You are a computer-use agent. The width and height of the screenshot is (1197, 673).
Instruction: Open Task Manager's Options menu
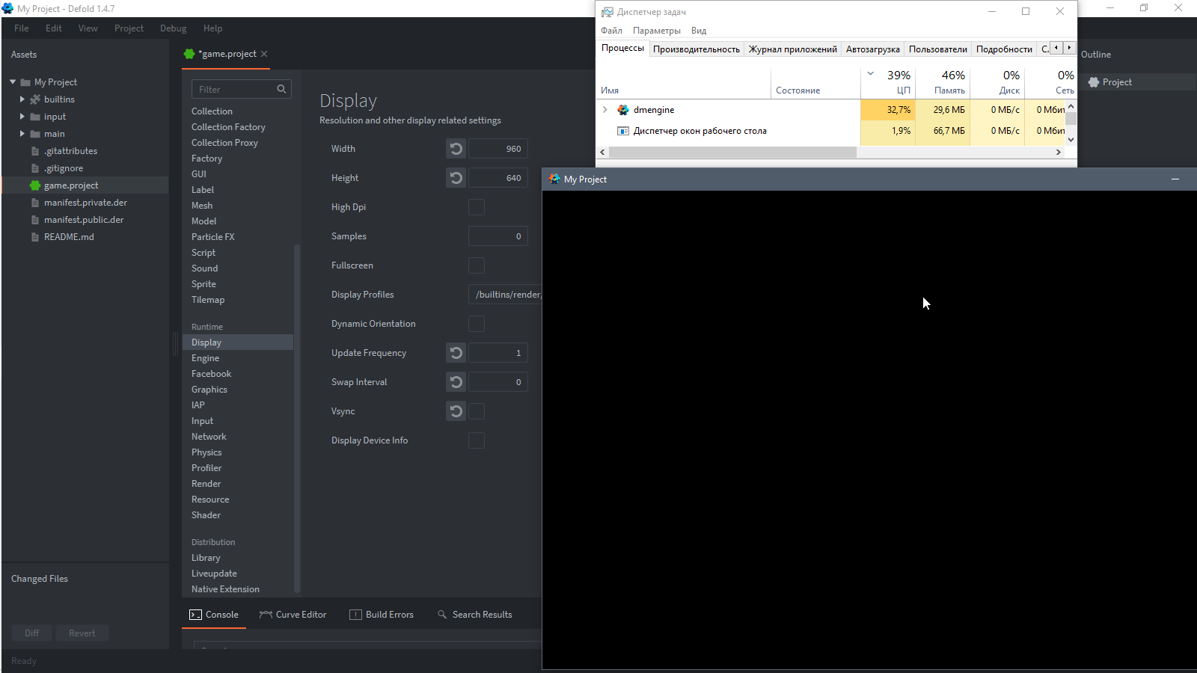point(657,31)
